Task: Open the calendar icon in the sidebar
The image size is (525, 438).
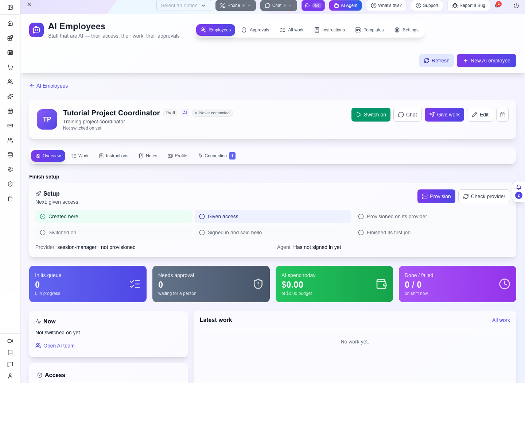Action: tap(10, 111)
